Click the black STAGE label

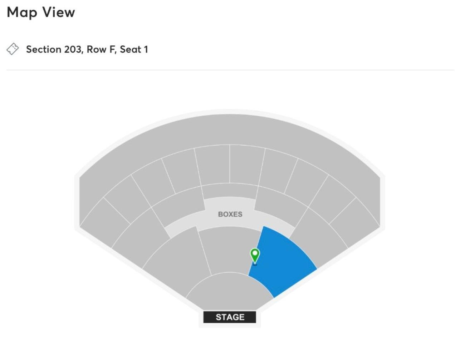pyautogui.click(x=230, y=317)
